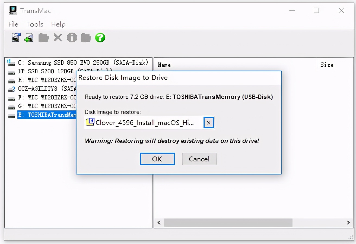Image resolution: width=356 pixels, height=244 pixels.
Task: Click the disk icon with green plus
Action: click(x=29, y=37)
